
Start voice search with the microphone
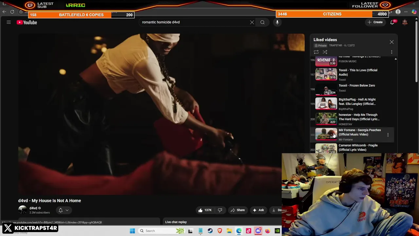point(277,22)
